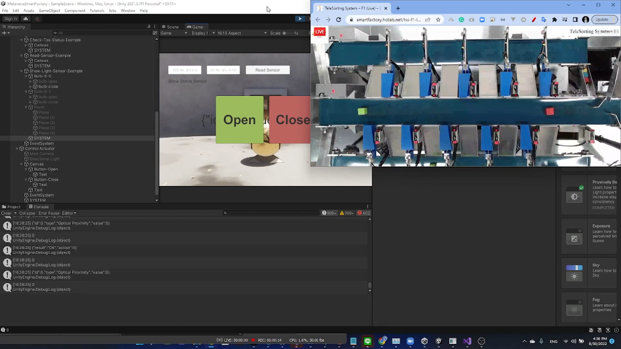This screenshot has height=349, width=621.
Task: Open the GameObject menu
Action: 49,10
